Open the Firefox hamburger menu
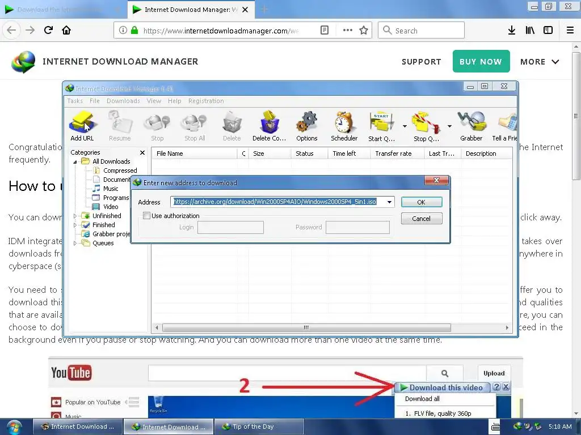 pyautogui.click(x=570, y=30)
